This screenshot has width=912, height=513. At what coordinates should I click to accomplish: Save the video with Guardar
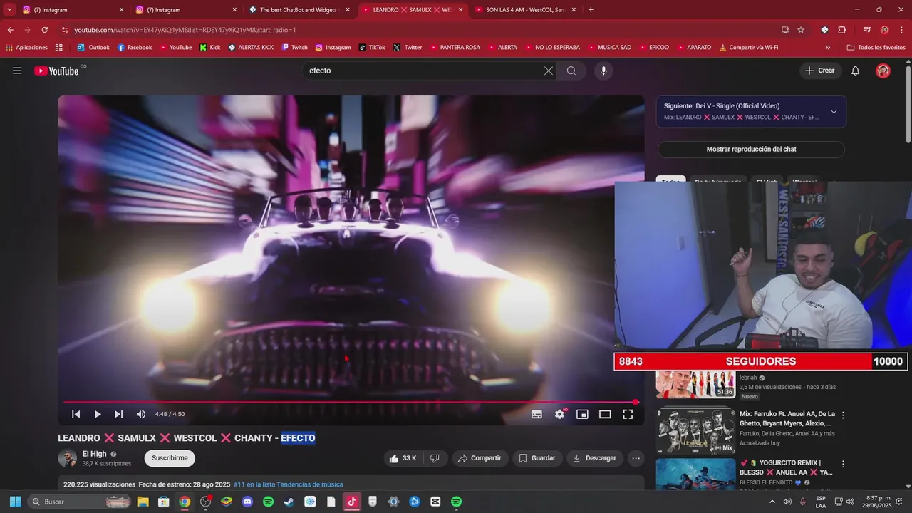(537, 458)
